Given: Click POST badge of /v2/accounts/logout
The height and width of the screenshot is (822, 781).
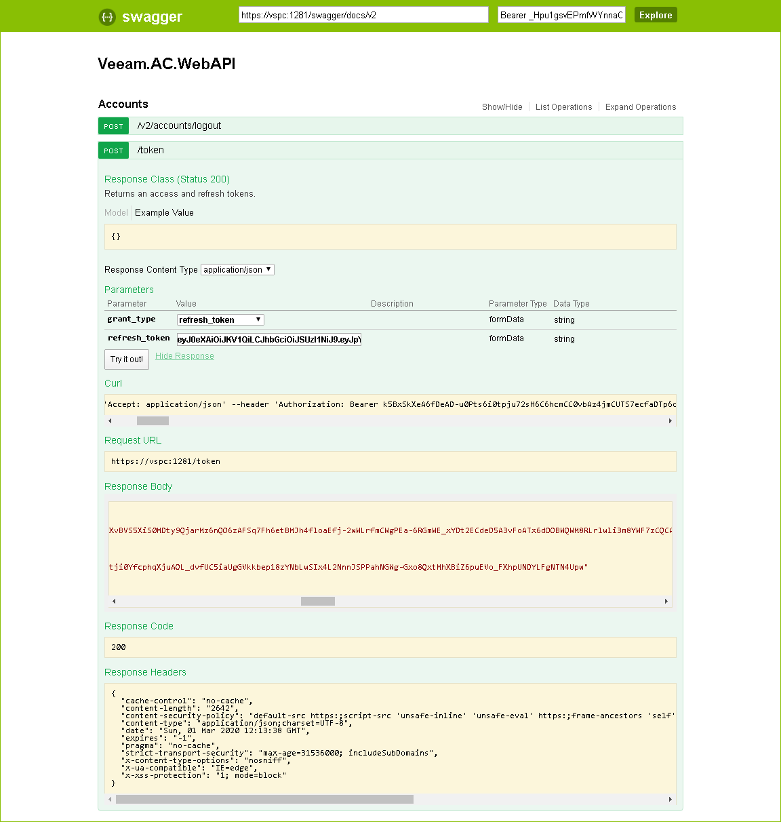Looking at the screenshot, I should (x=113, y=126).
